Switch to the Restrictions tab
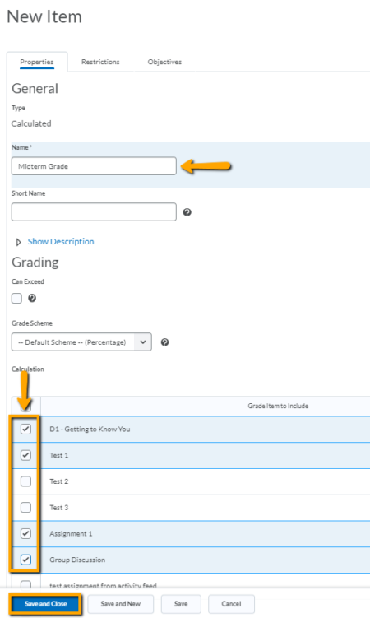This screenshot has width=370, height=618. [x=100, y=62]
